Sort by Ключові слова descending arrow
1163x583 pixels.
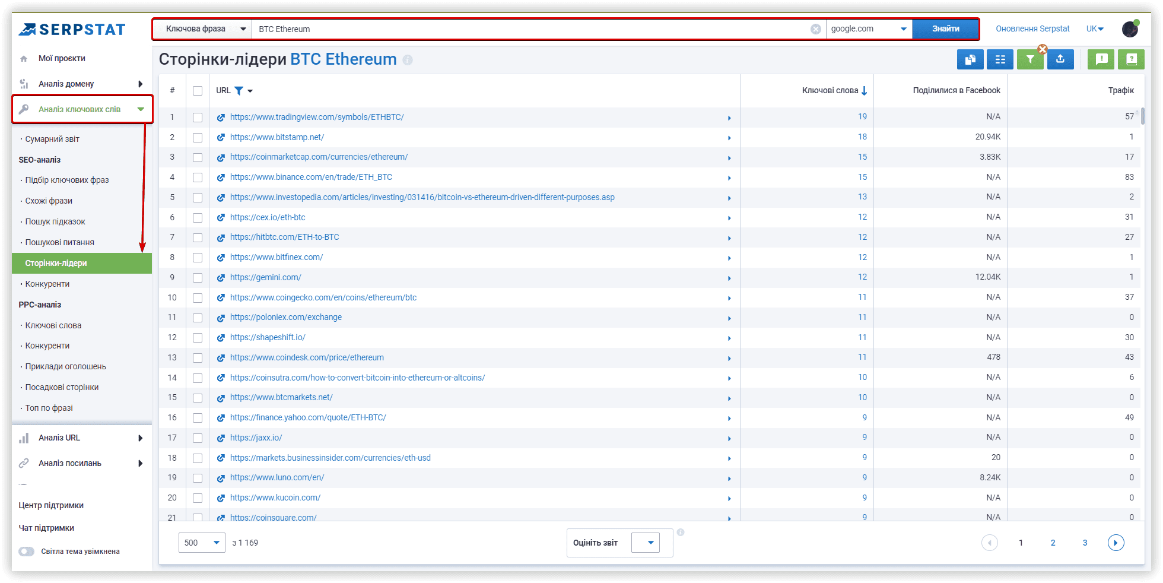click(x=865, y=91)
